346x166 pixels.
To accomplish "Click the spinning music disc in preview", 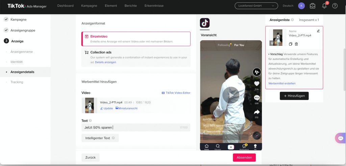I will pos(257,136).
